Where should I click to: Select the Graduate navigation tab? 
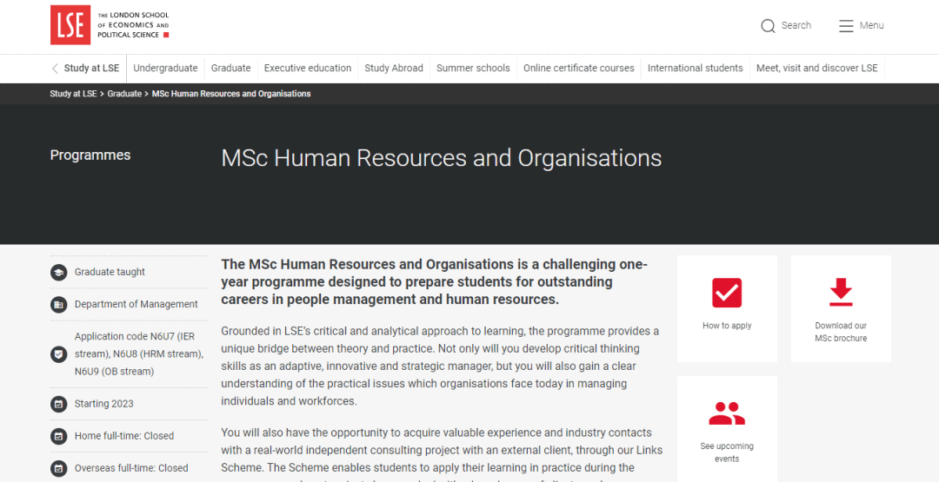tap(230, 69)
